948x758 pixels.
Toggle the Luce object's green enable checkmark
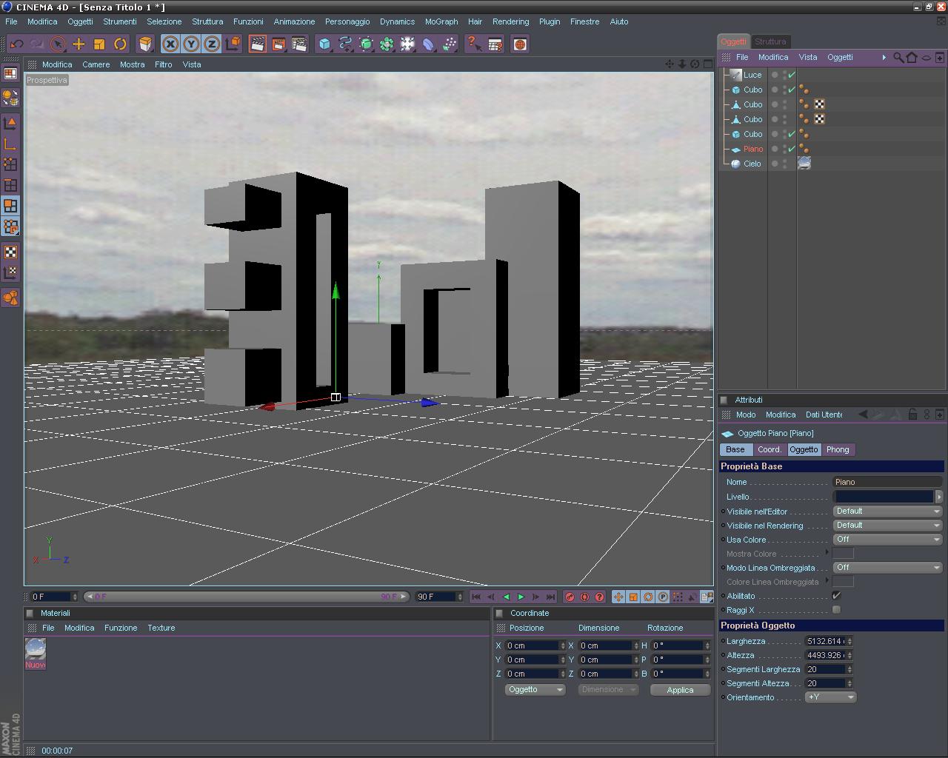pos(792,75)
